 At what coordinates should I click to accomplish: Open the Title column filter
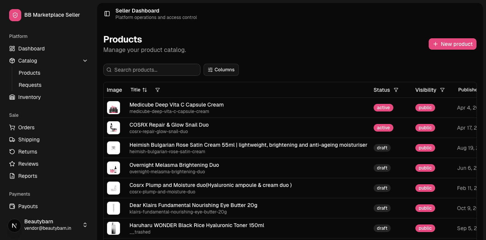click(158, 90)
